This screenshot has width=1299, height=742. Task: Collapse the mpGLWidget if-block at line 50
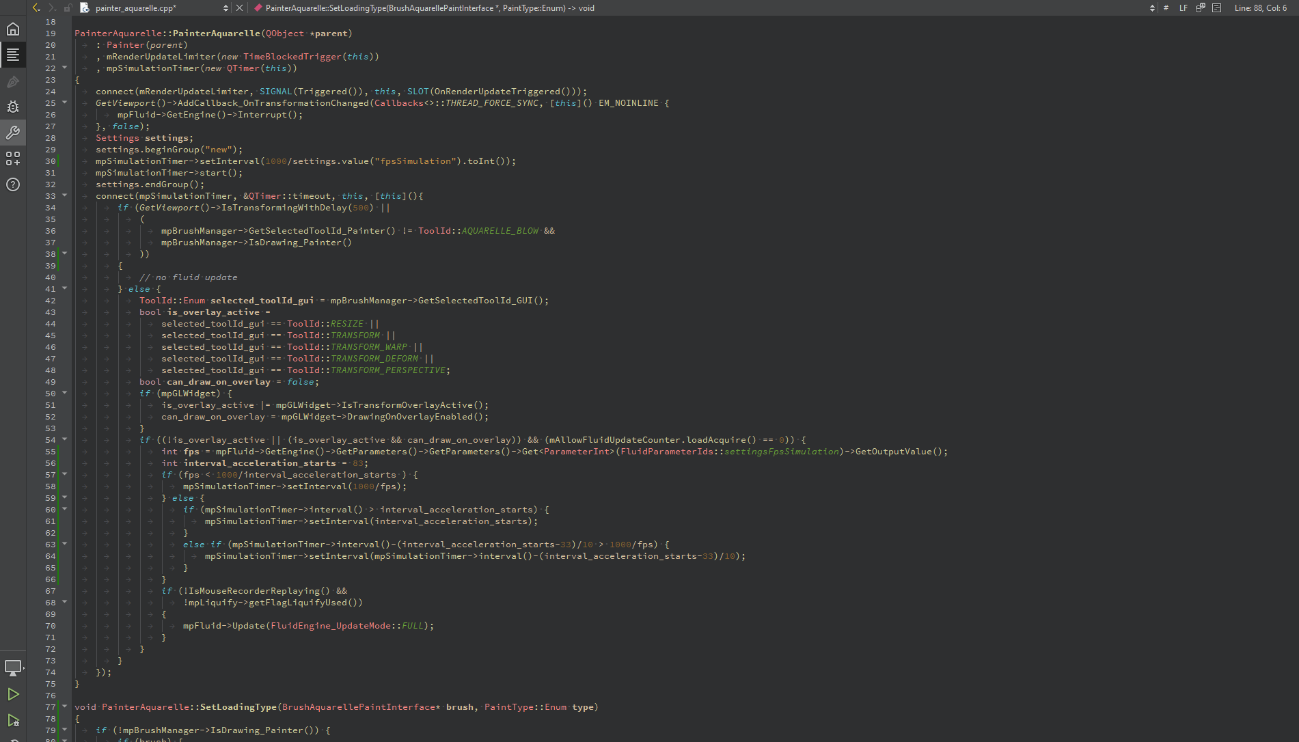point(65,393)
